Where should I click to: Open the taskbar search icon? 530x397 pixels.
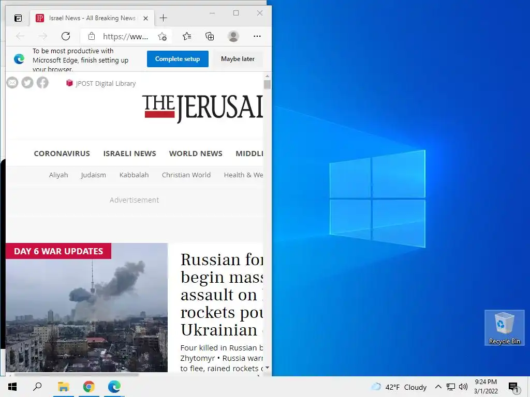coord(37,387)
